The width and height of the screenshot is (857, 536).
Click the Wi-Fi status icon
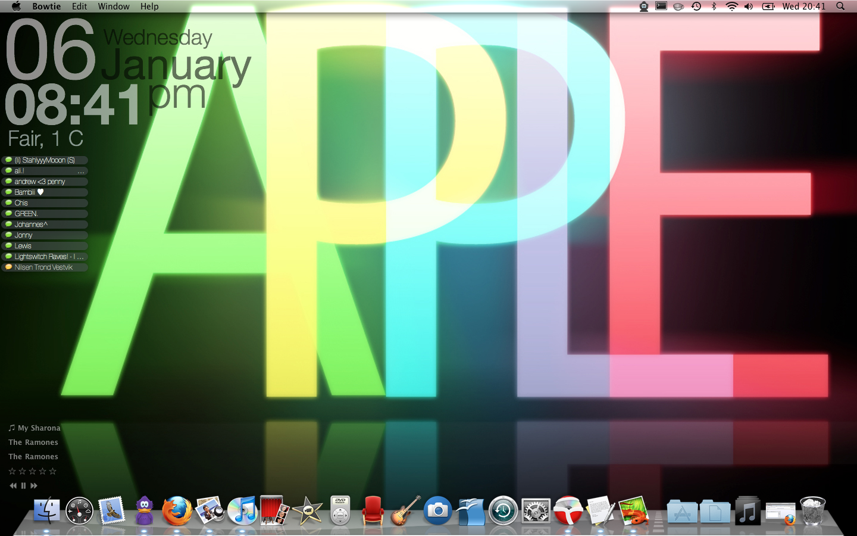[731, 6]
